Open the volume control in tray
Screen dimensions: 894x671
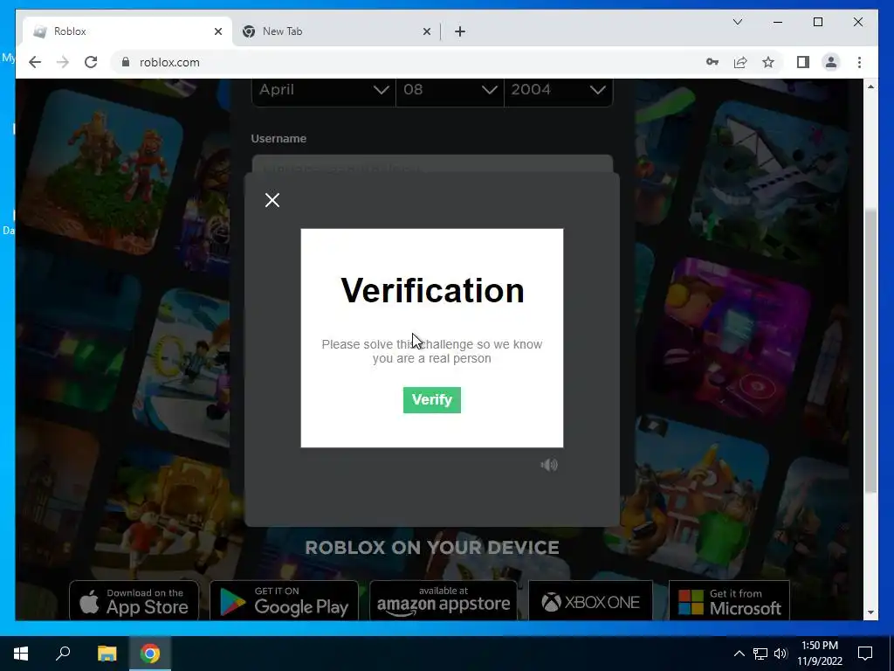coord(781,654)
